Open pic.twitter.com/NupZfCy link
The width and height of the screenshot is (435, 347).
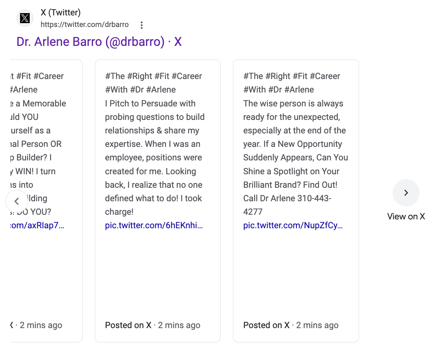[x=293, y=225]
